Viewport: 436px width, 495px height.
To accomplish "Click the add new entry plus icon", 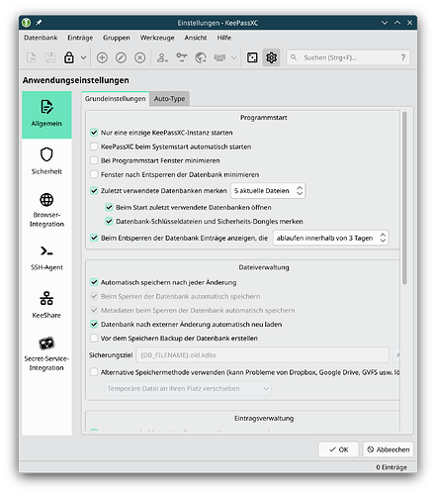I will (x=102, y=57).
